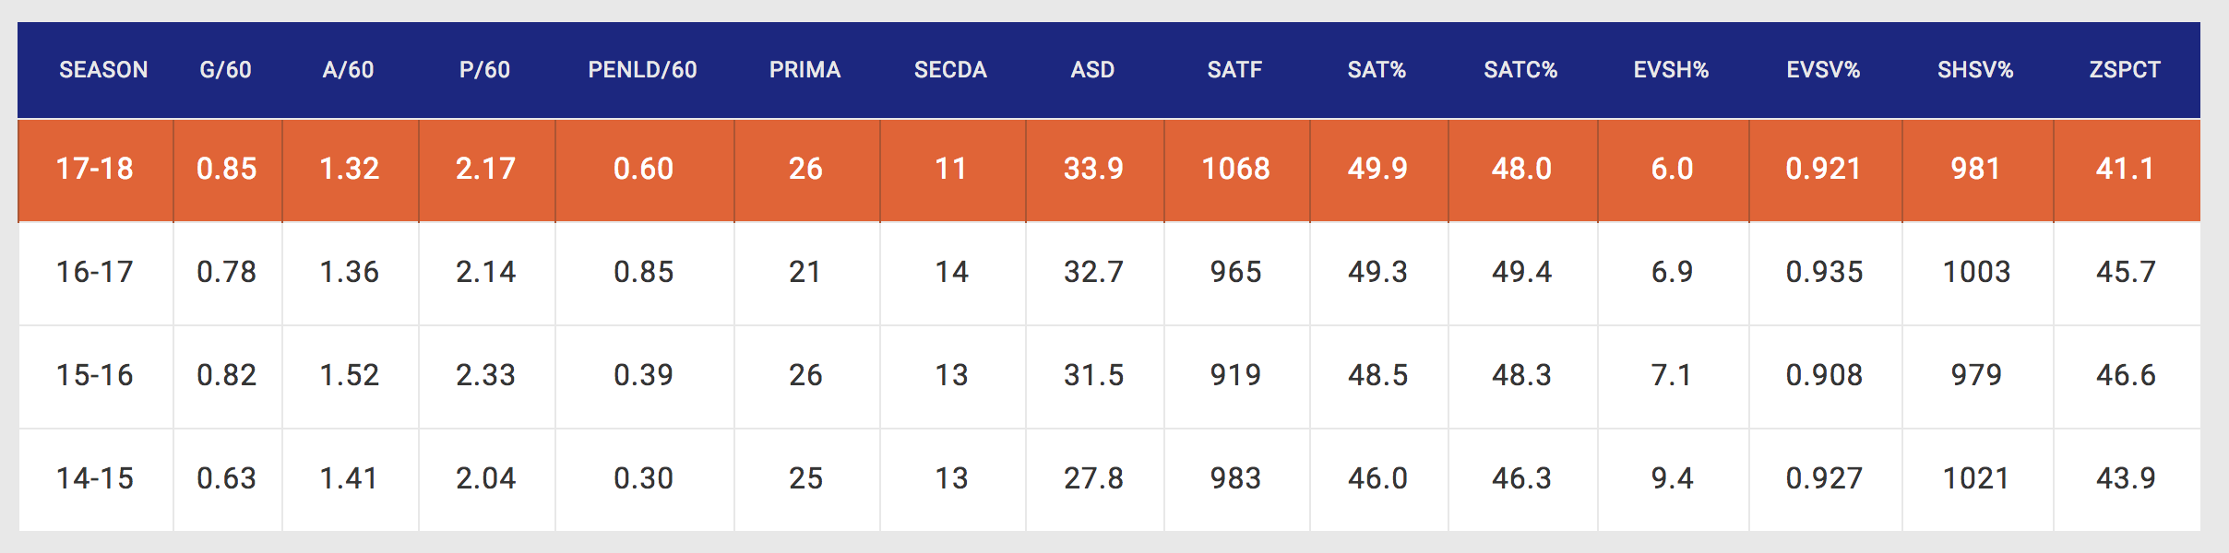Screen dimensions: 2229x553
Task: Sort by the ASD column
Action: click(x=1093, y=70)
